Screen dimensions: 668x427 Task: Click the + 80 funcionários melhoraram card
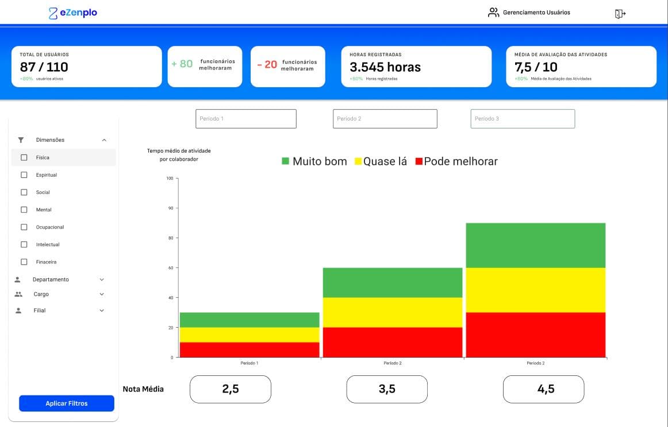205,67
